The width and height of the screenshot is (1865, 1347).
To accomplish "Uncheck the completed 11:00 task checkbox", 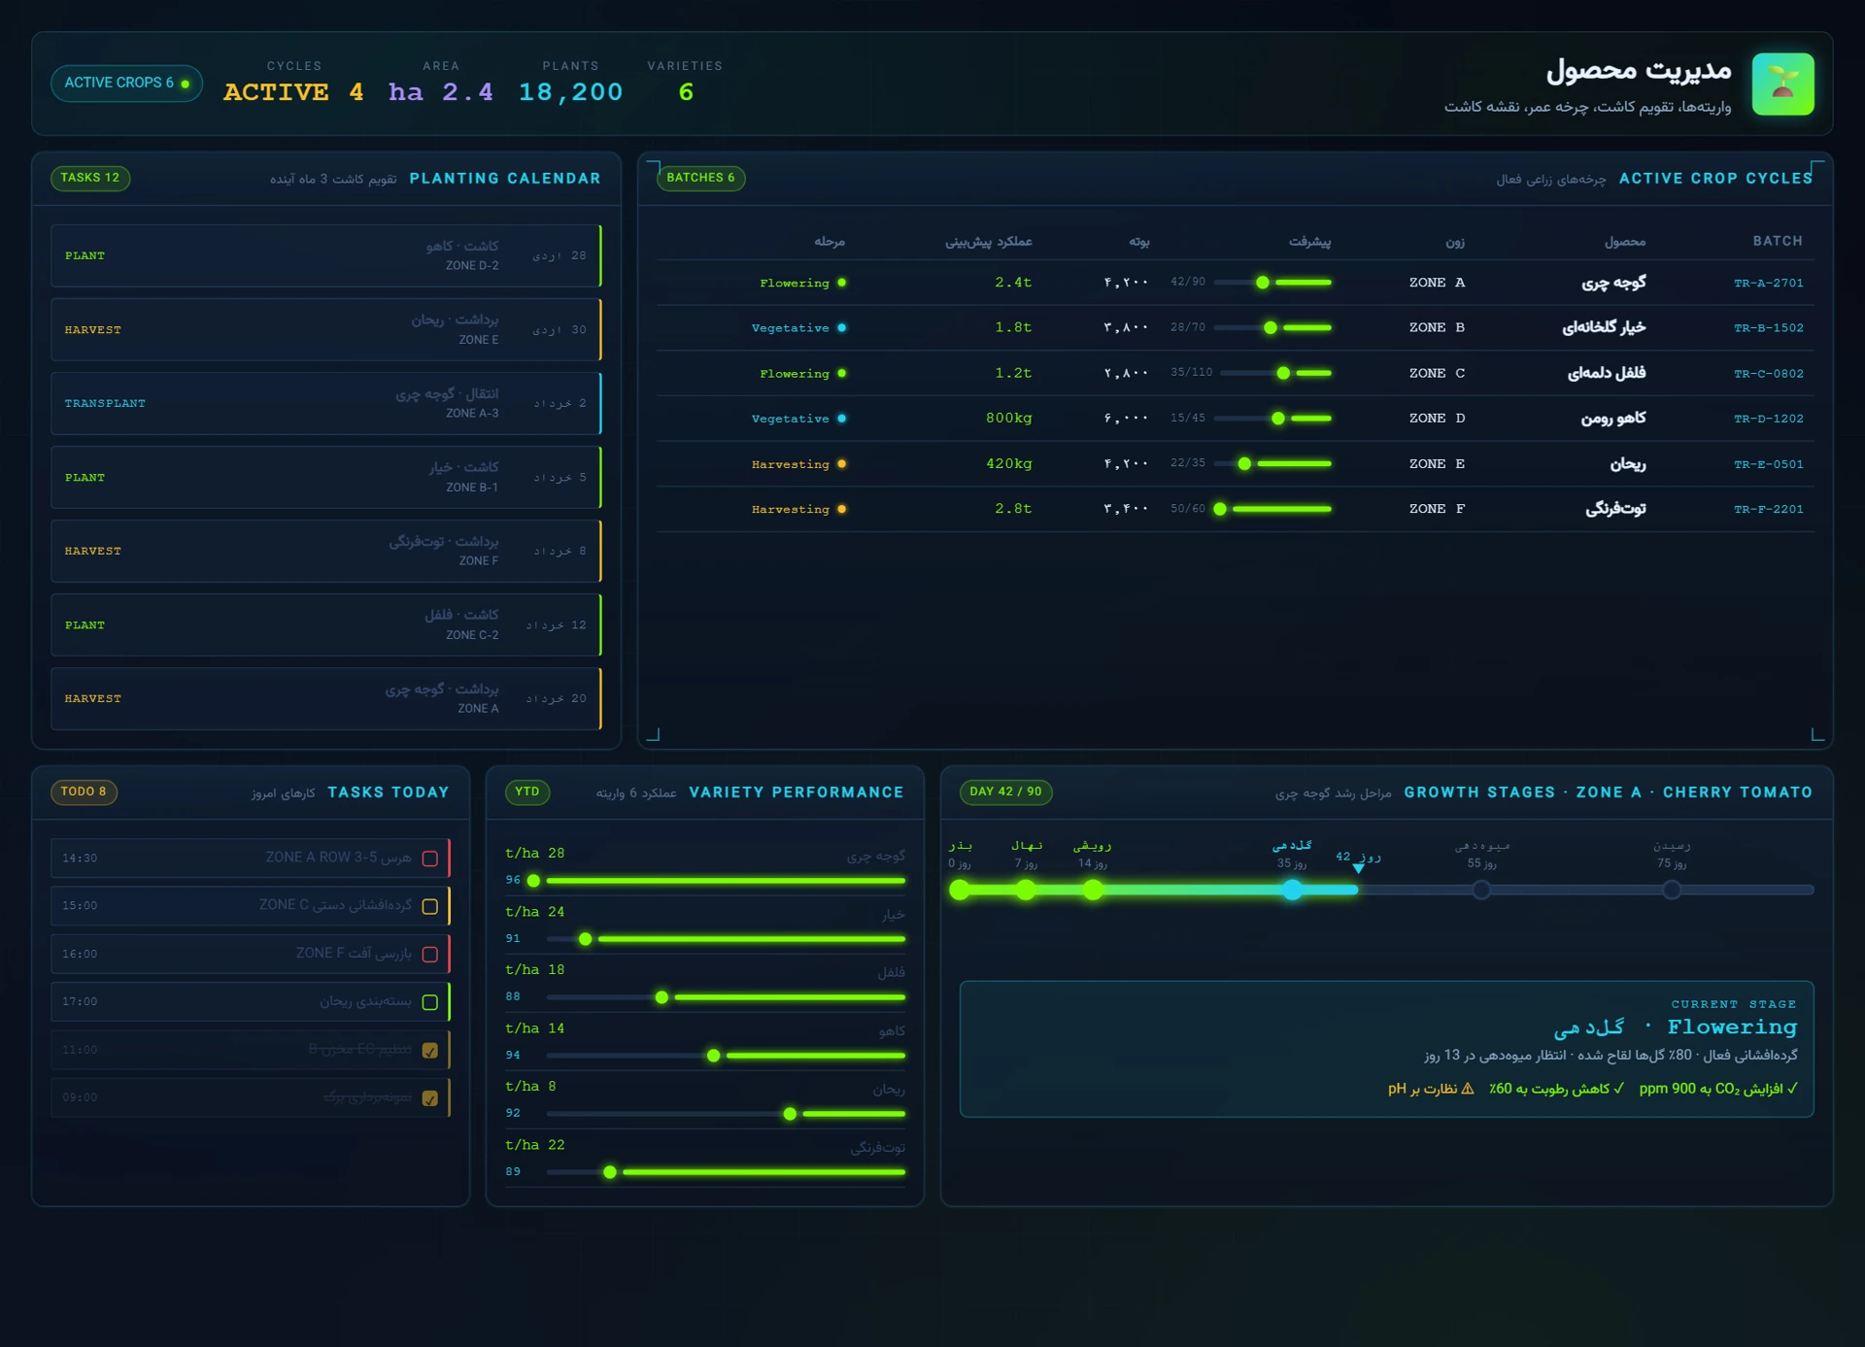I will 430,1051.
